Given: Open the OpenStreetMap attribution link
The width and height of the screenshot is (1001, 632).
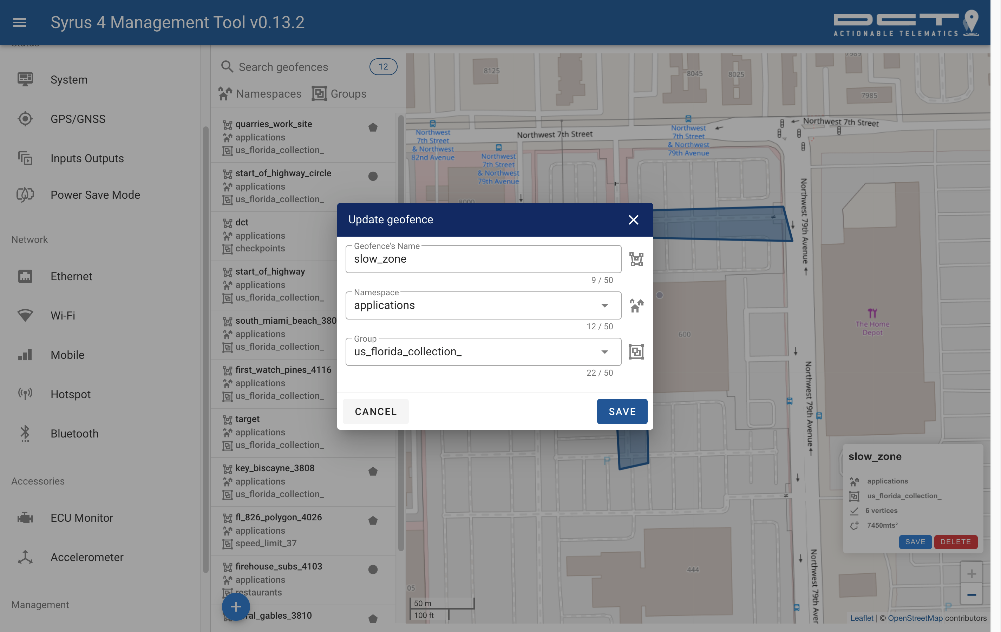Looking at the screenshot, I should (x=915, y=618).
